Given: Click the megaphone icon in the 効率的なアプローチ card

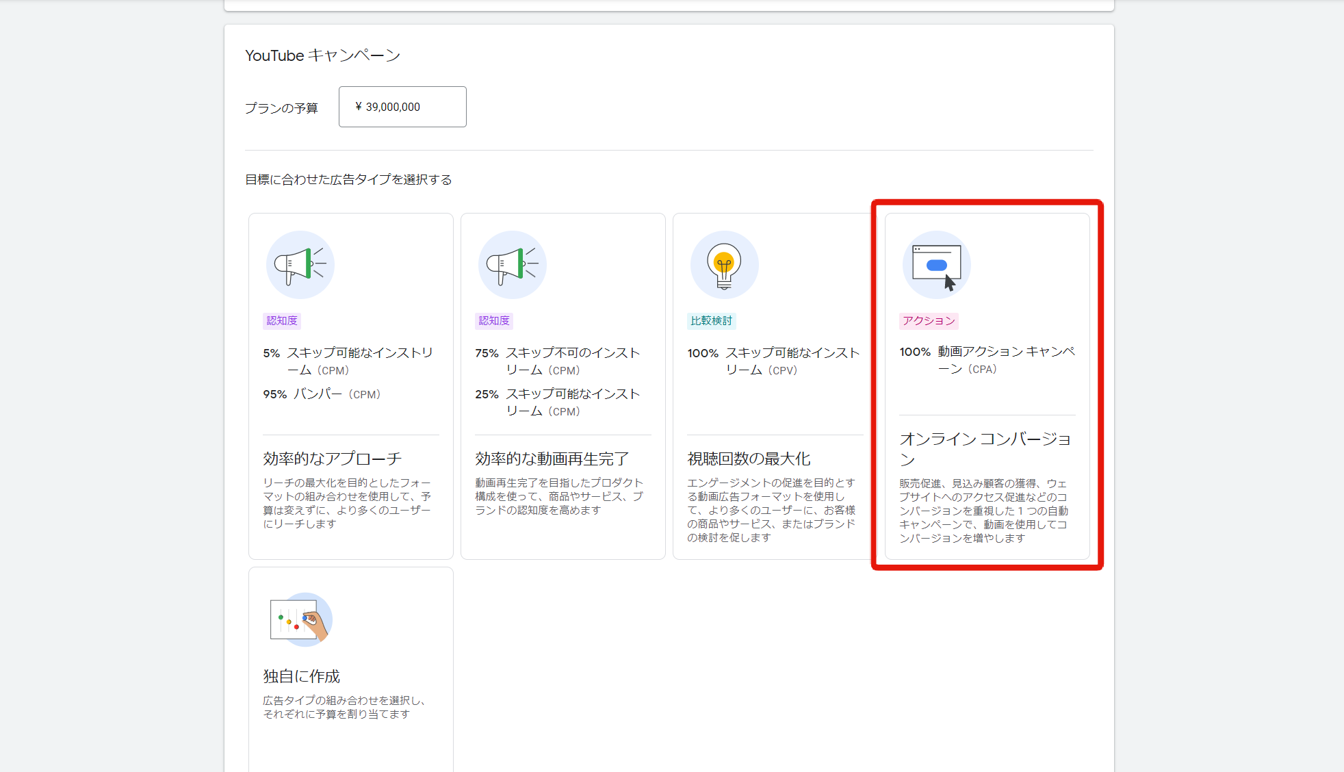Looking at the screenshot, I should (x=300, y=265).
